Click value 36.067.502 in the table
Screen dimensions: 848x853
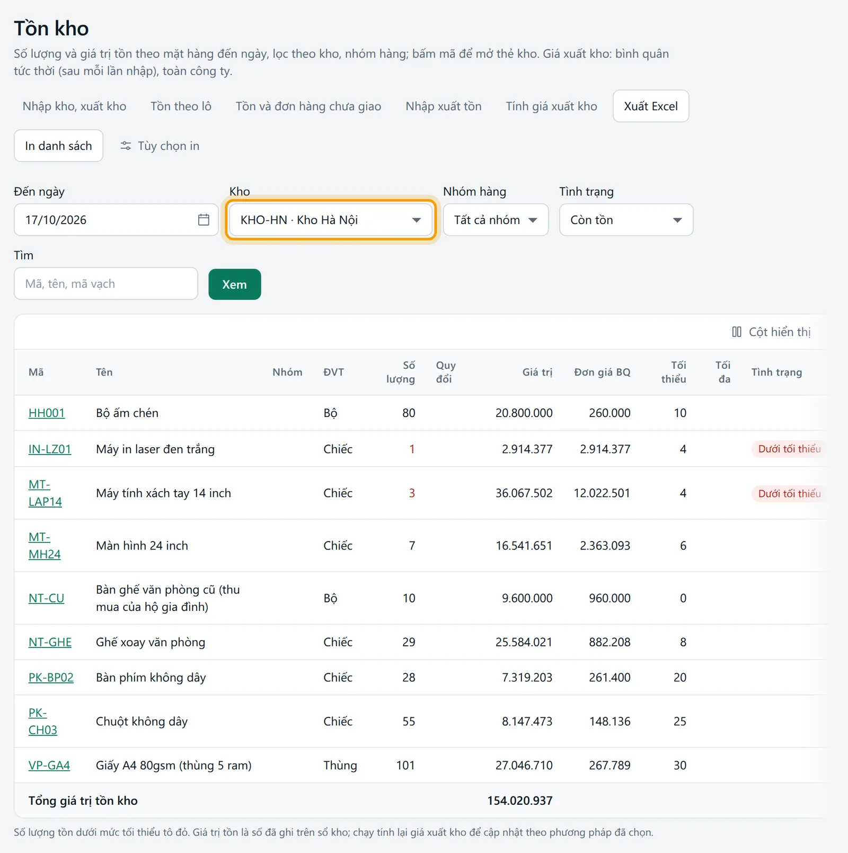click(x=524, y=493)
